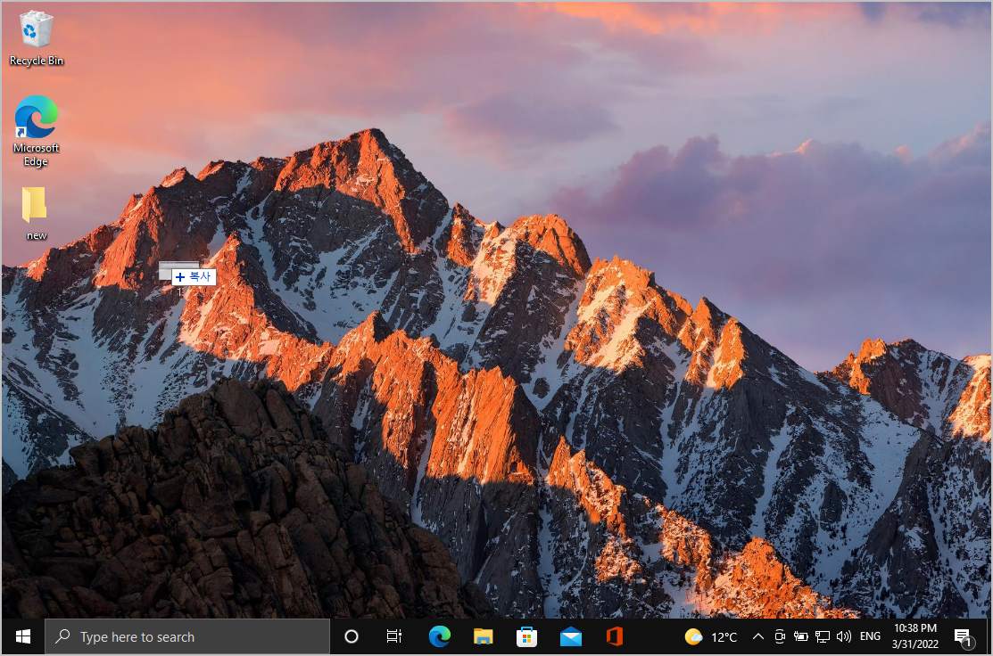Launch the Office app from the taskbar

(615, 636)
